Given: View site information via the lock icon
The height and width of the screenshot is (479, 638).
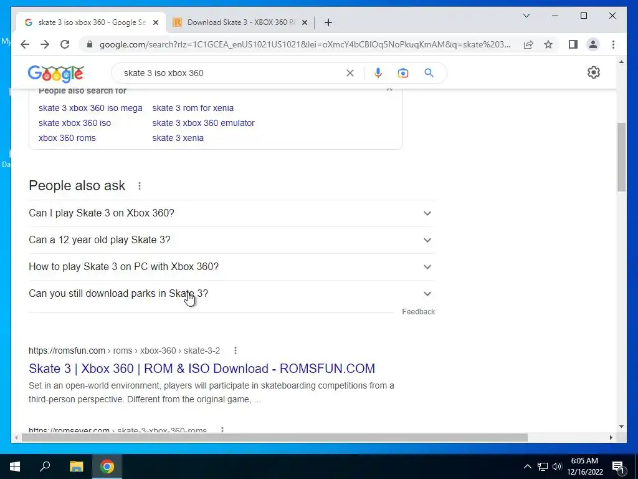Looking at the screenshot, I should (x=90, y=44).
